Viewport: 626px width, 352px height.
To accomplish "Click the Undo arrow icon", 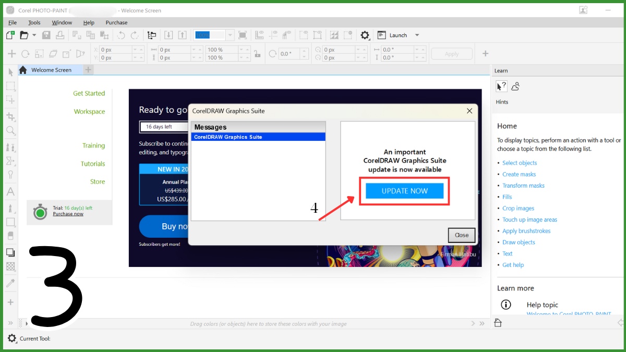I will tap(121, 35).
